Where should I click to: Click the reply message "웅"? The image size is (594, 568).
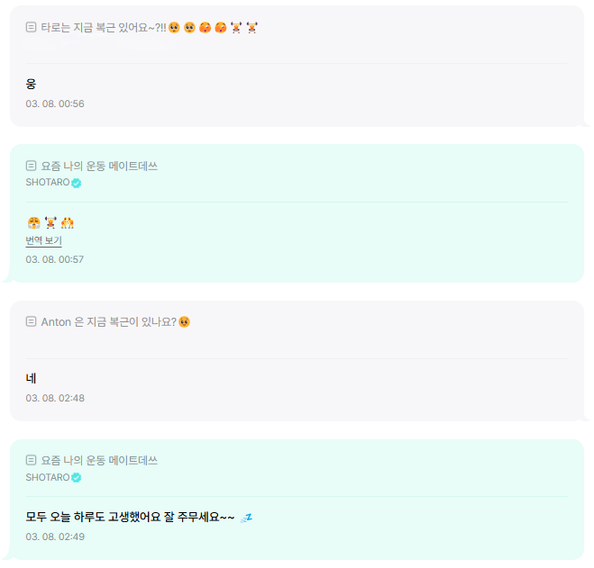click(x=31, y=84)
